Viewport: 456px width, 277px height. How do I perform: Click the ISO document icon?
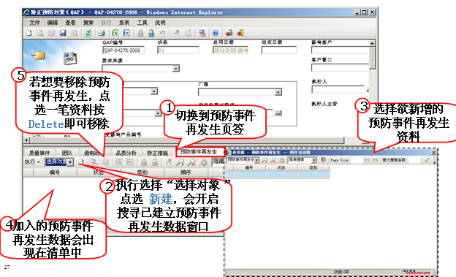click(70, 58)
